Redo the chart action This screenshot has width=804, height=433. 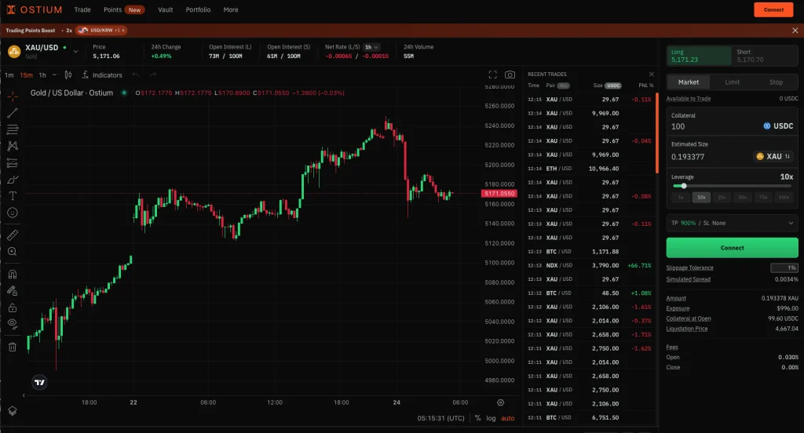pyautogui.click(x=153, y=75)
